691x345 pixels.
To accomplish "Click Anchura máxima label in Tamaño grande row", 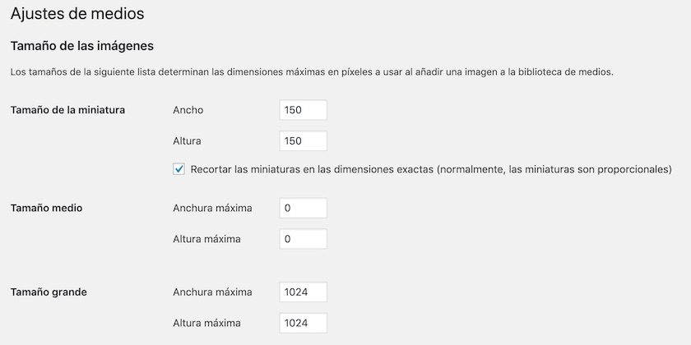I will coord(212,292).
